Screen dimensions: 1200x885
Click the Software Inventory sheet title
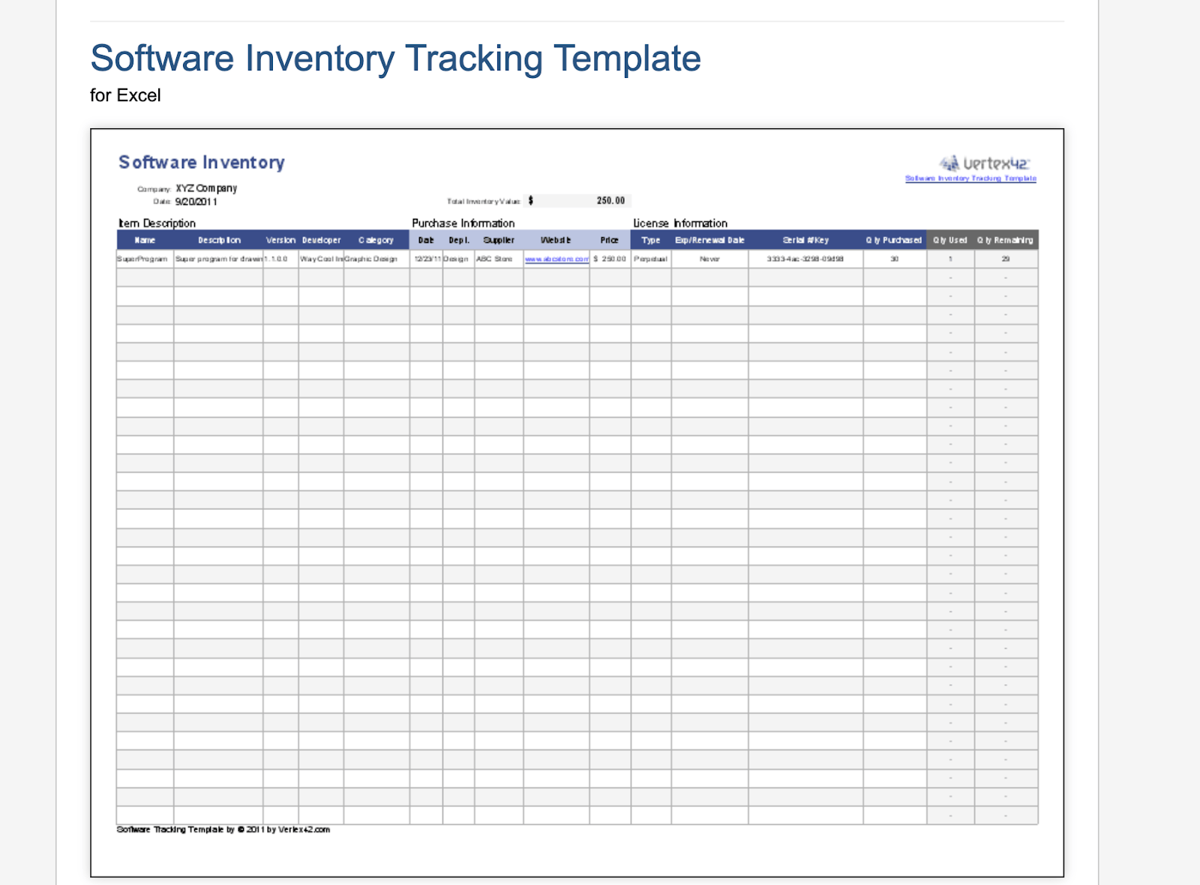click(202, 162)
